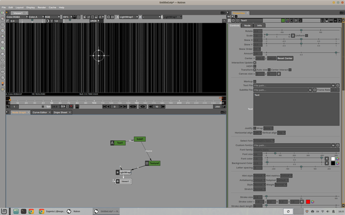Click the Reset Center button
The width and height of the screenshot is (345, 215).
(285, 58)
